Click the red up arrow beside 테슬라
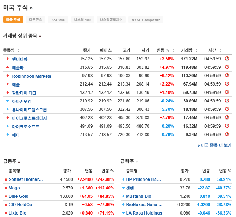Screen dimensions: 236x217 pyautogui.click(x=8, y=67)
